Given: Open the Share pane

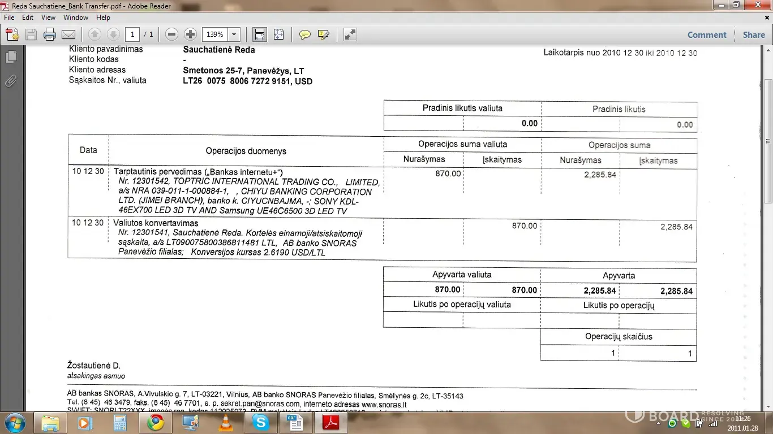Looking at the screenshot, I should coord(754,34).
